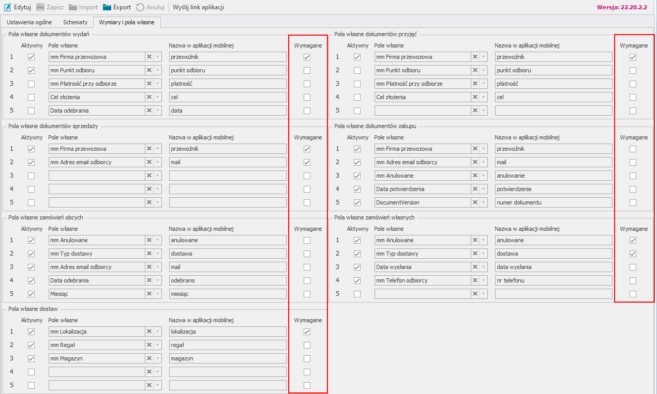Clear the DocumentVersion field using its X
The width and height of the screenshot is (657, 394).
(475, 202)
